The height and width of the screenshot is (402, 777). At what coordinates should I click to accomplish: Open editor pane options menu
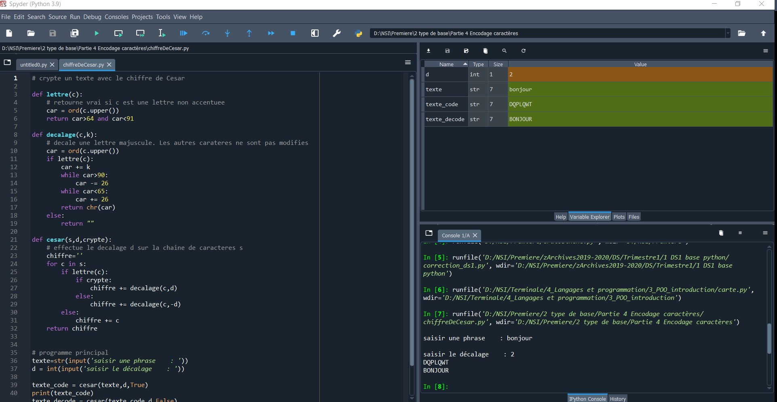click(x=408, y=62)
